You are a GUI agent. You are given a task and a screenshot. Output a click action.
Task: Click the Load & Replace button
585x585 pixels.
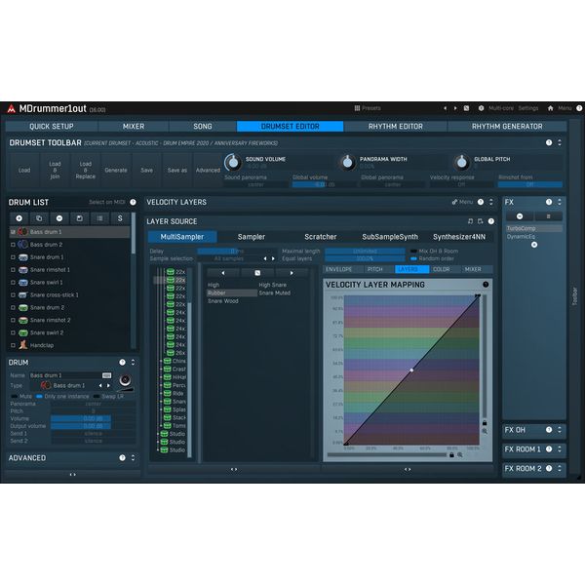pyautogui.click(x=86, y=170)
